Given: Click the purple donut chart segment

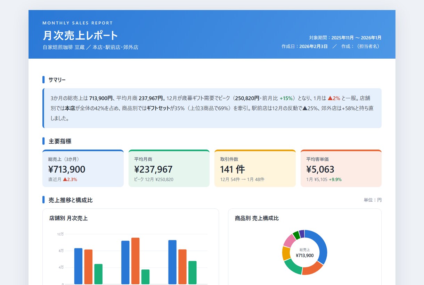Looking at the screenshot, I should (x=302, y=234).
